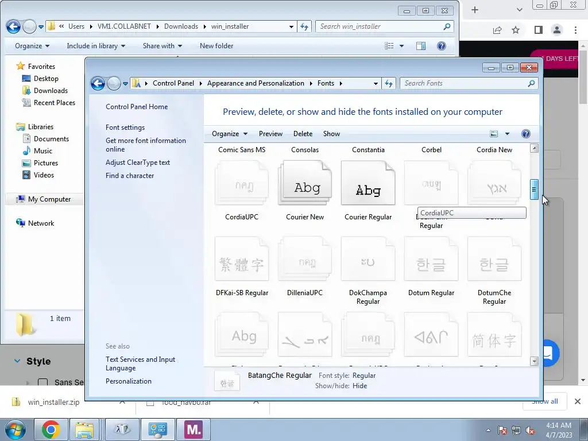Screen dimensions: 588x441
Task: Click Show in Fonts toolbar
Action: (x=331, y=134)
